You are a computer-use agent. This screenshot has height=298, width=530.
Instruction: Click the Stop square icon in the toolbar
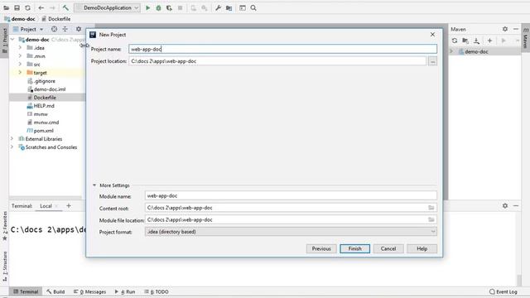click(181, 7)
